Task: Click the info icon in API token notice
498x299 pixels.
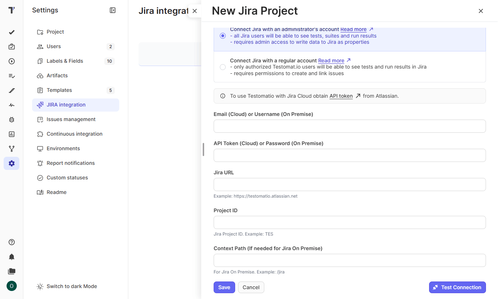Action: (223, 96)
